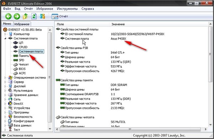
Task: Click the horizontal scrollbar right arrow
Action: point(205,129)
